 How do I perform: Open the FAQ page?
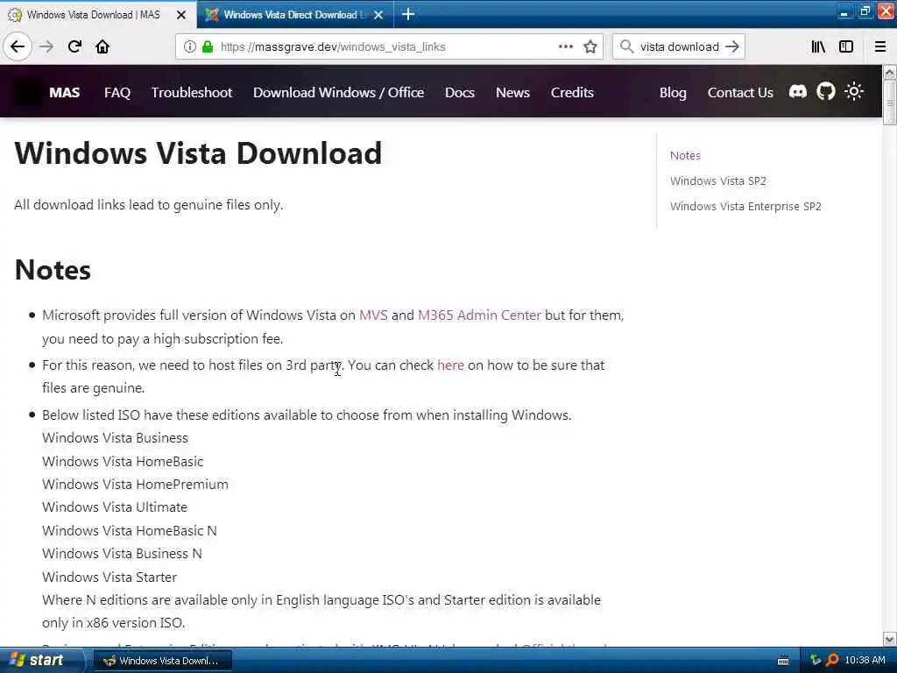tap(117, 92)
